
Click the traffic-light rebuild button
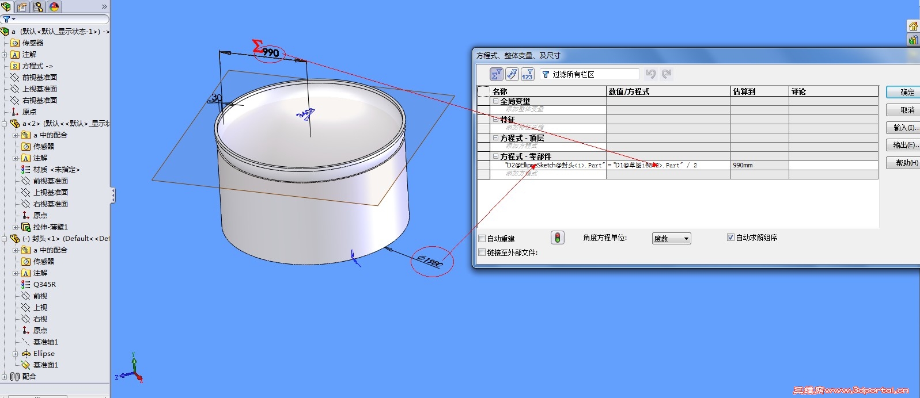tap(558, 238)
